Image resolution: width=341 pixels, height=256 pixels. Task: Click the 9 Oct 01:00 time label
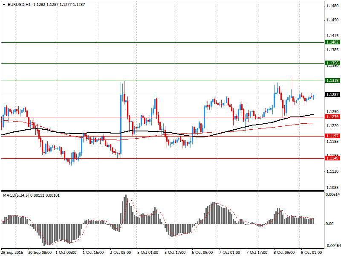pos(312,253)
